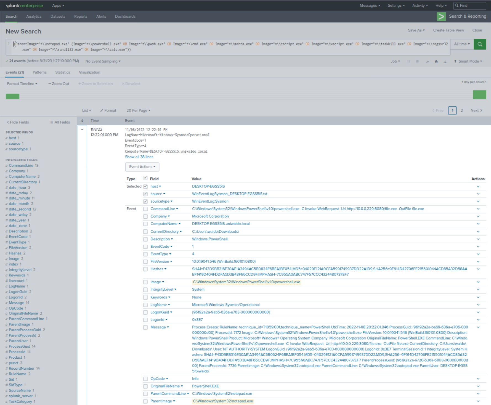Open actions arrow for the Image row
Viewport: 491px width, 405px height.
point(478,282)
